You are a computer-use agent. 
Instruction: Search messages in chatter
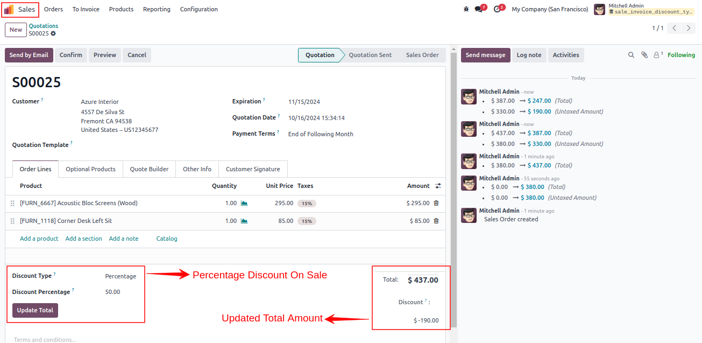pyautogui.click(x=632, y=55)
